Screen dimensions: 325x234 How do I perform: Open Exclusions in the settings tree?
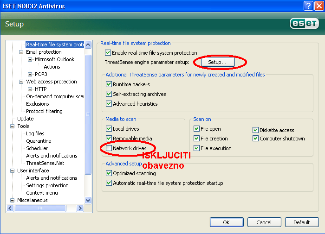tap(38, 104)
